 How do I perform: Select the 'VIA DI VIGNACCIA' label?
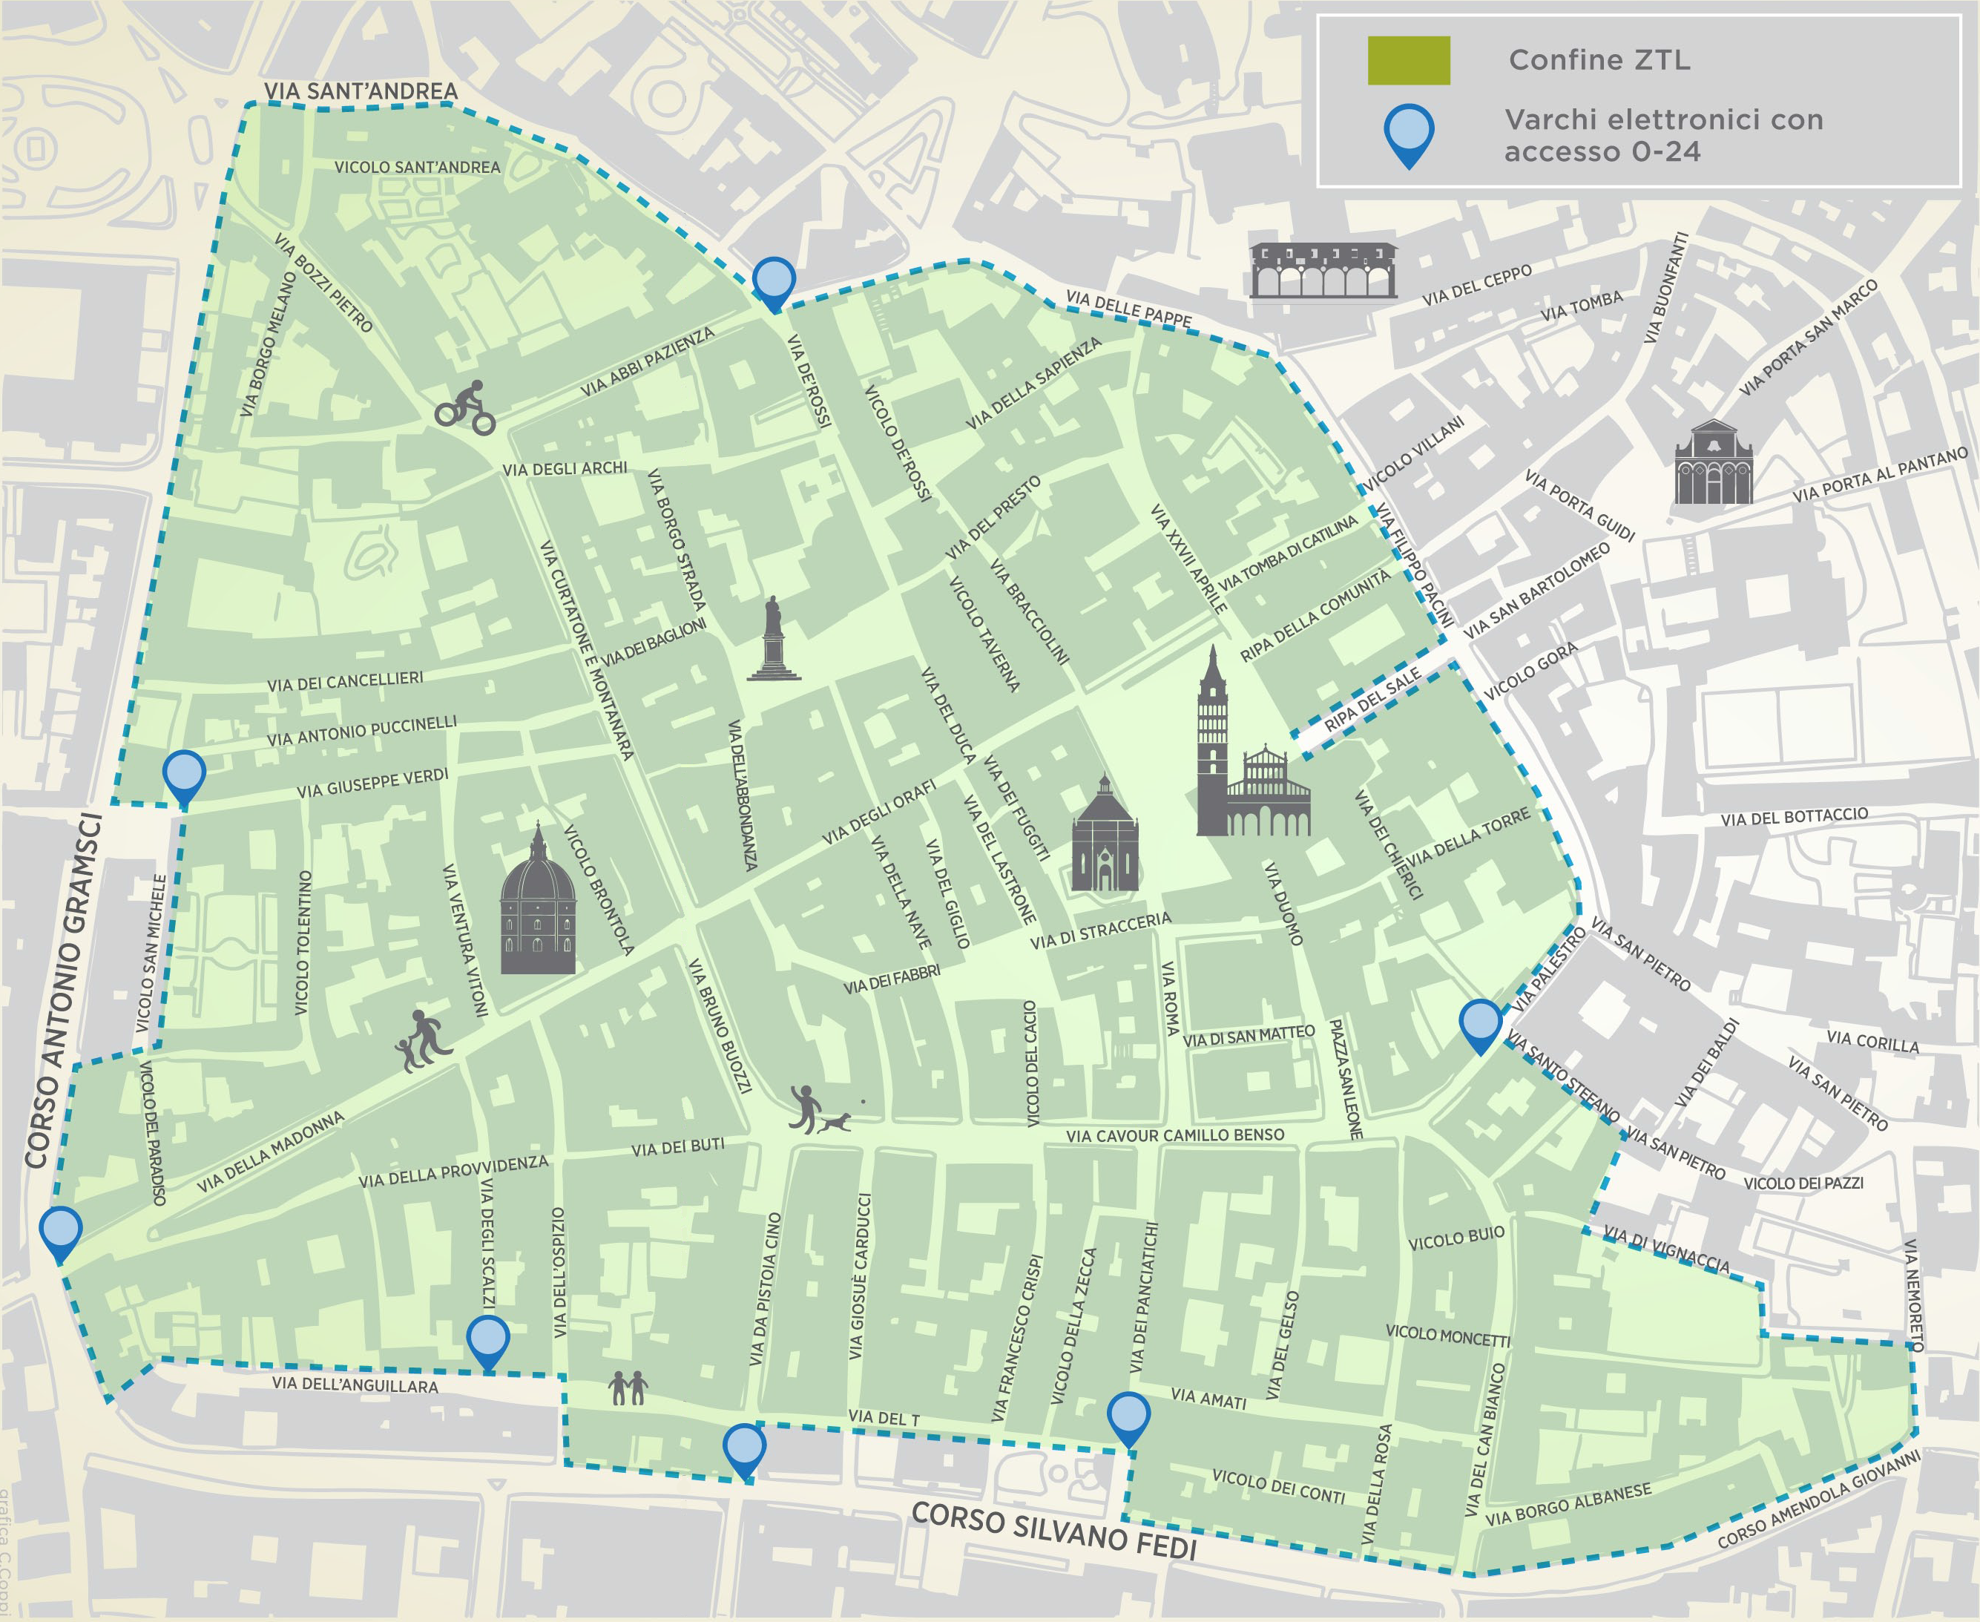[x=1667, y=1250]
